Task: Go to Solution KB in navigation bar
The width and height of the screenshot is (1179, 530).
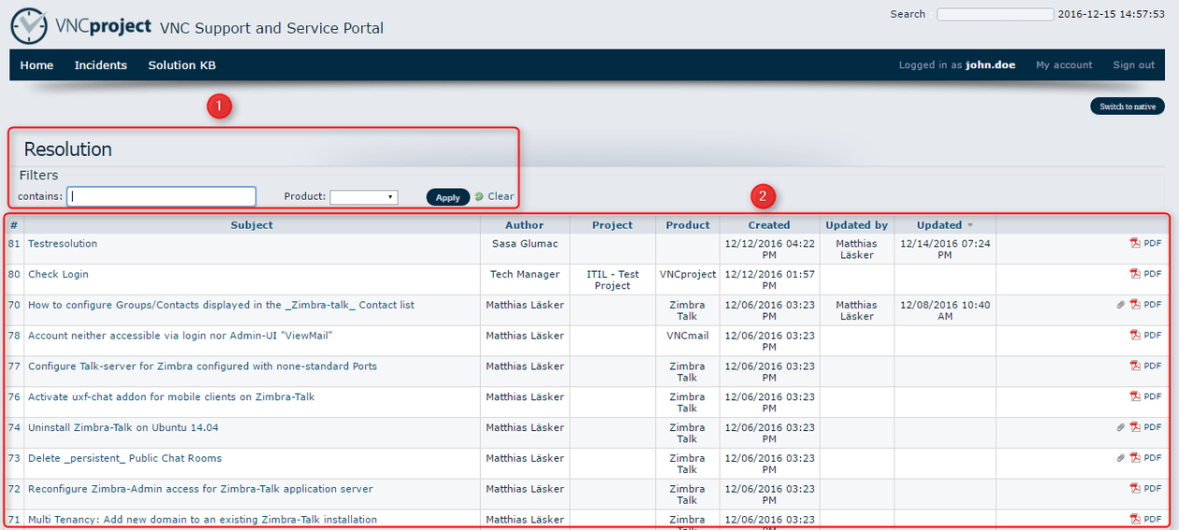Action: click(182, 65)
